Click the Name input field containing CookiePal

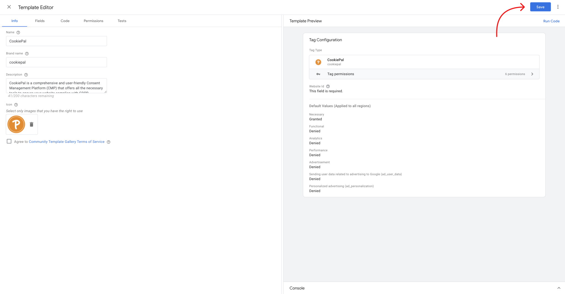click(56, 41)
